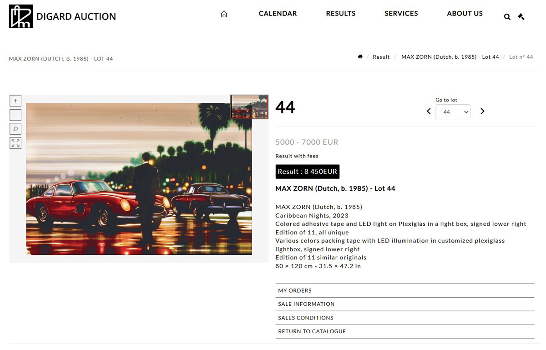This screenshot has width=546, height=350.
Task: Open the SERVICES menu
Action: tap(401, 14)
